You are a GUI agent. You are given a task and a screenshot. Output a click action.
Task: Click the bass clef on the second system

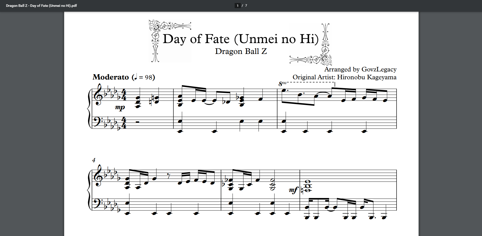(x=97, y=204)
